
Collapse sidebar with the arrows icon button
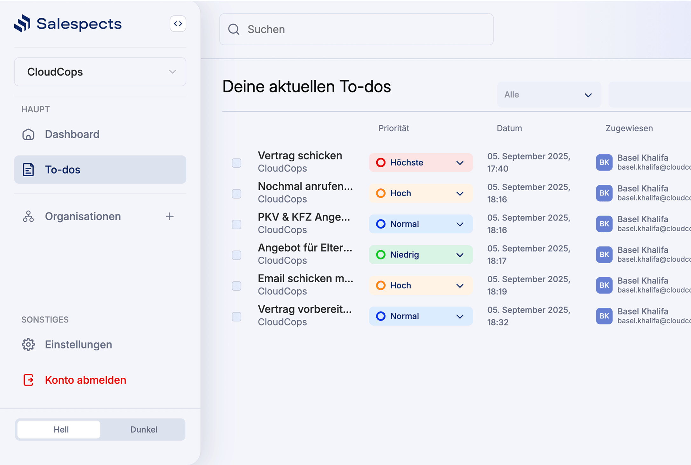[178, 24]
